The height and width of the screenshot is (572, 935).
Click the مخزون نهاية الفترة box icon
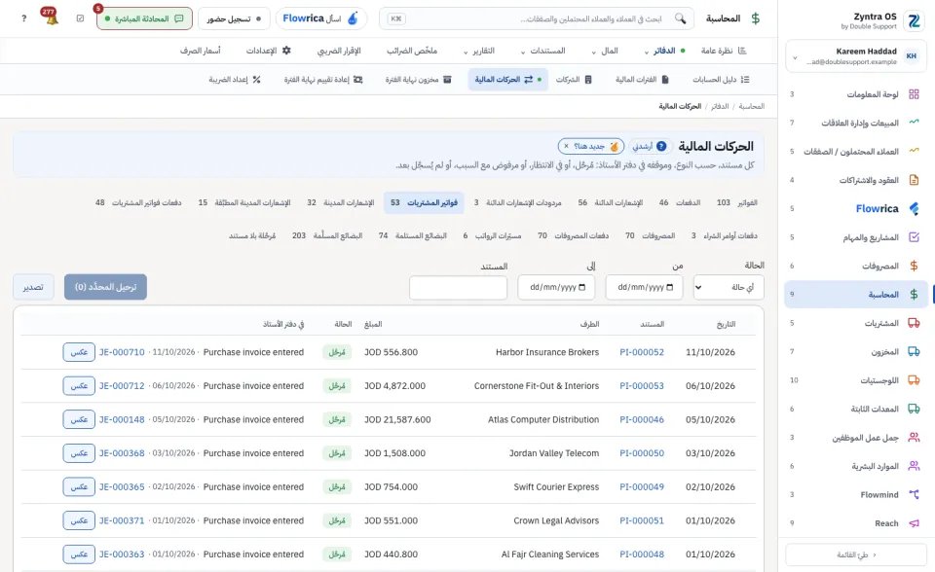click(x=447, y=79)
